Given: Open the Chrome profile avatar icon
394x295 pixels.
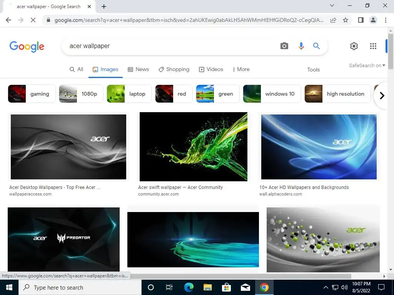Looking at the screenshot, I should [373, 20].
